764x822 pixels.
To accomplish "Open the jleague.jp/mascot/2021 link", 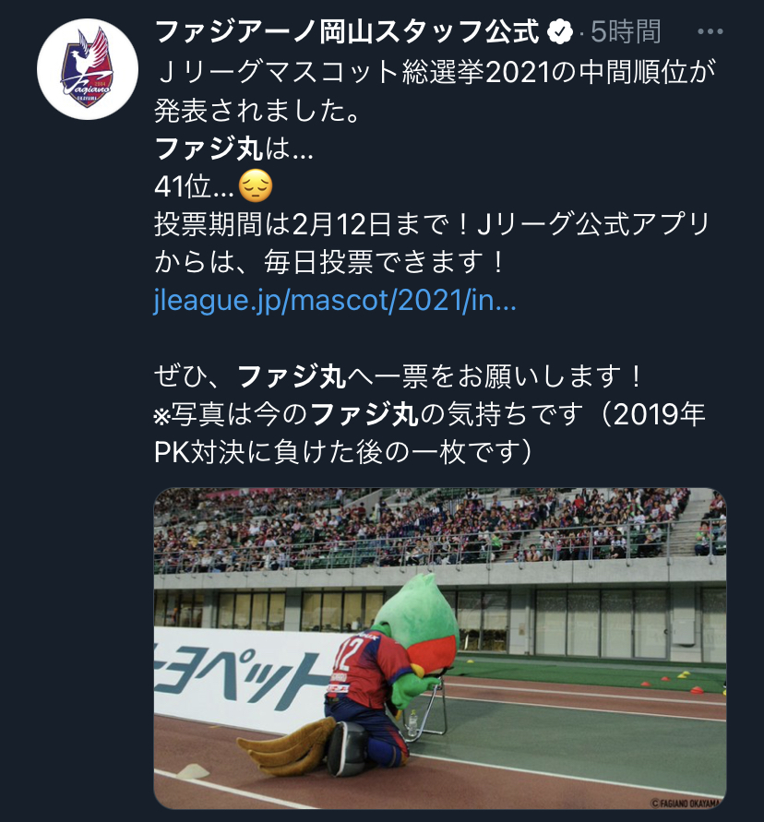I will coord(335,301).
